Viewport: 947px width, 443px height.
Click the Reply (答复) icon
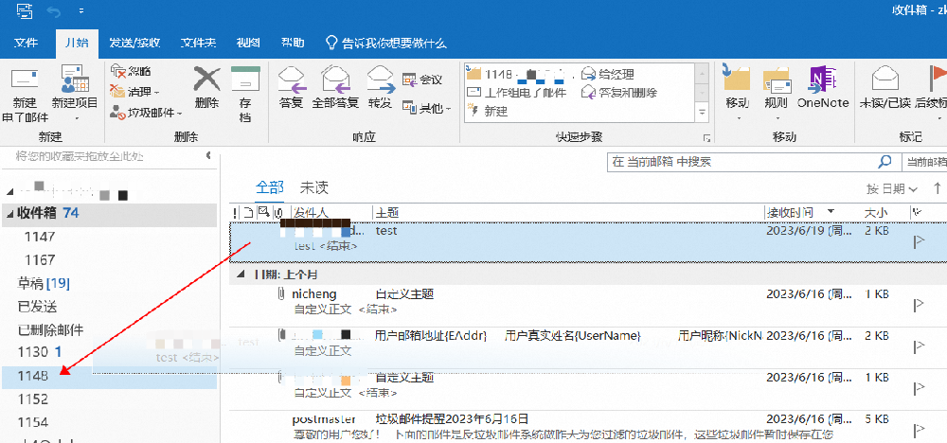click(x=291, y=80)
